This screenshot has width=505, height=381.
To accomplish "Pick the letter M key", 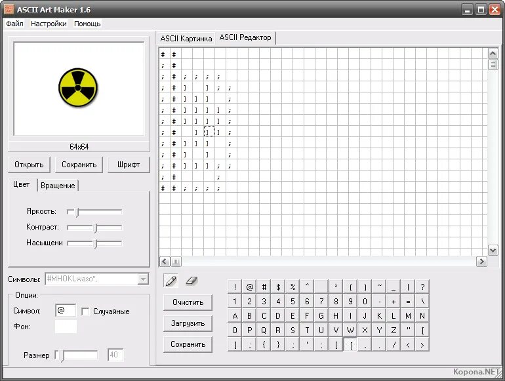I will coord(408,316).
